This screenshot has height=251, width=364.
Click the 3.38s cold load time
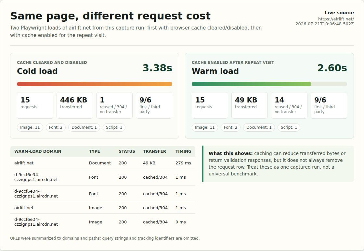pyautogui.click(x=157, y=68)
